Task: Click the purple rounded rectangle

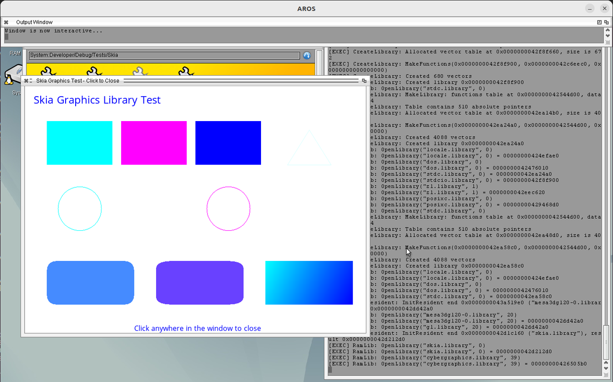Action: [x=200, y=282]
